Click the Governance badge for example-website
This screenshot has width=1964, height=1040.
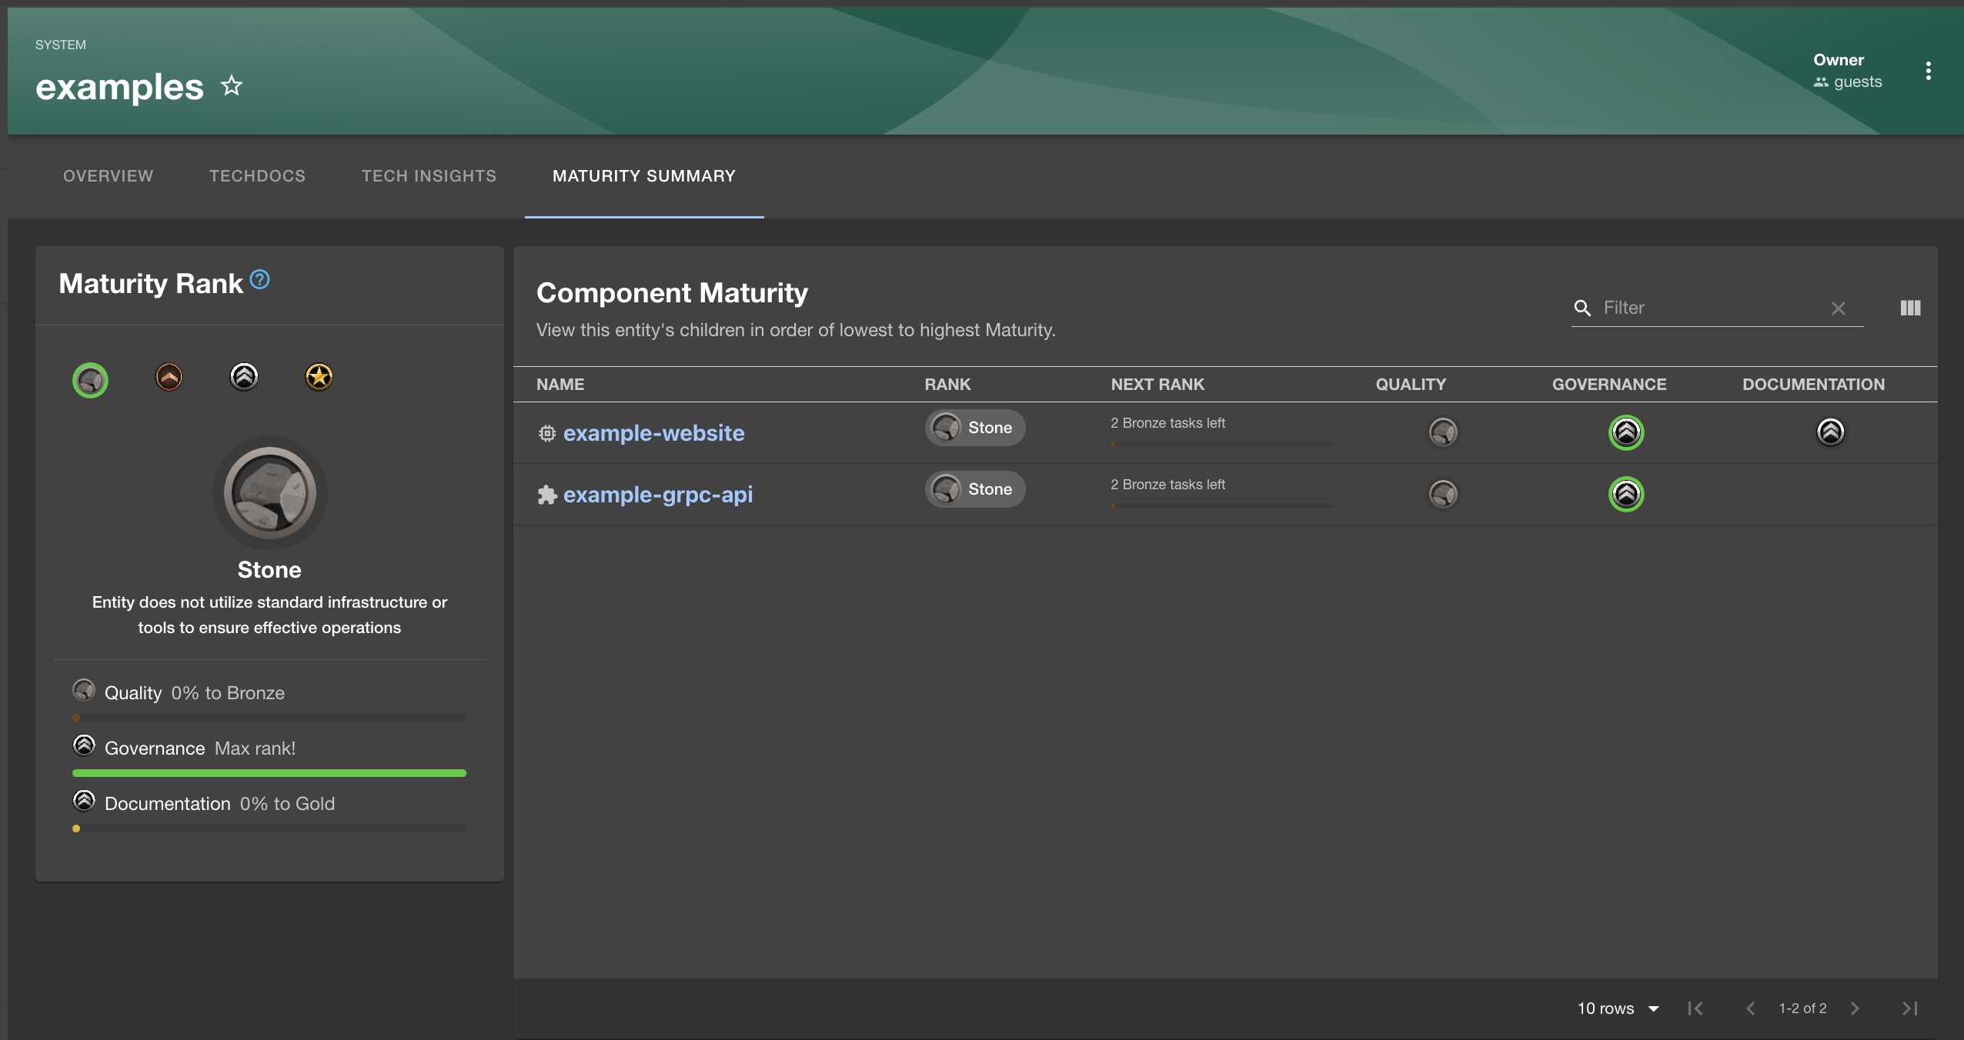click(1625, 433)
